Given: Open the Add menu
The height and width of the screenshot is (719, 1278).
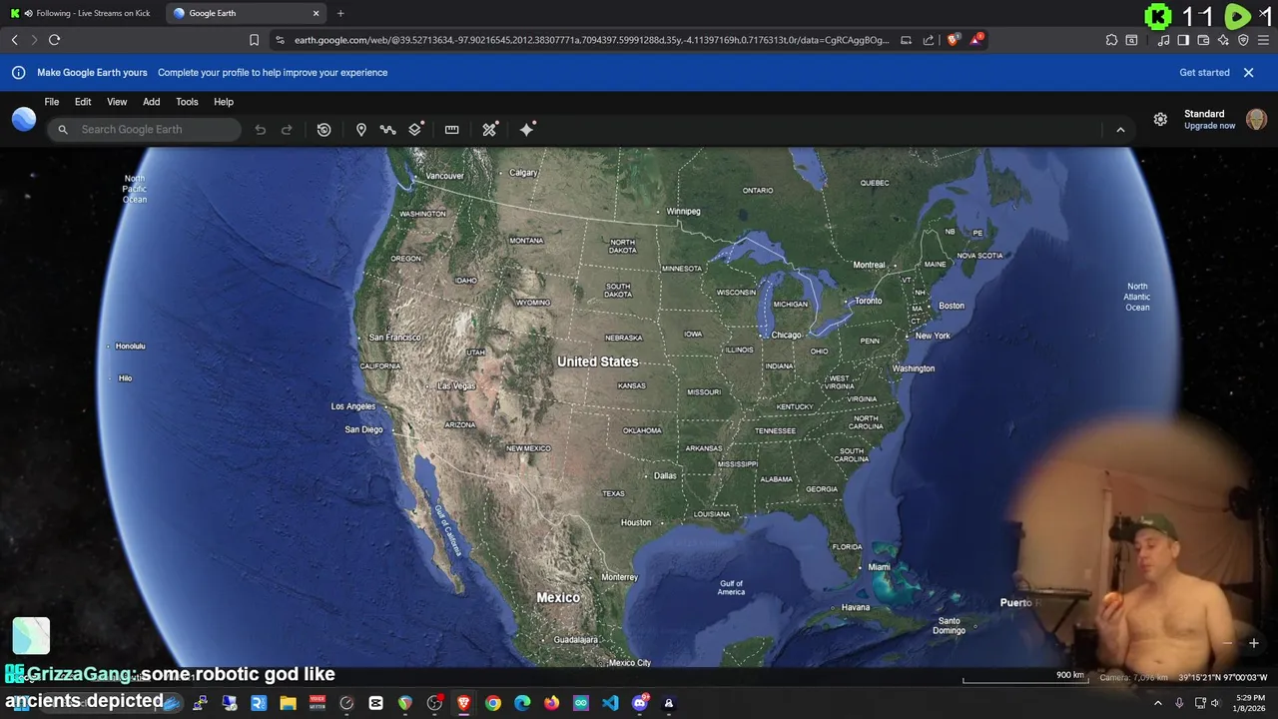Looking at the screenshot, I should point(151,102).
